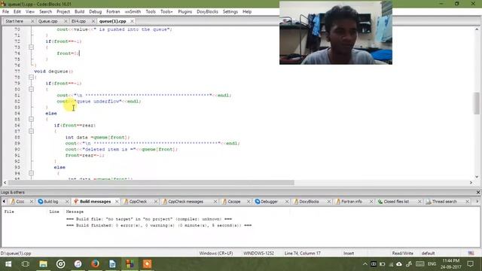Open Task View on the taskbar
This screenshot has height=271, width=482.
(26, 264)
